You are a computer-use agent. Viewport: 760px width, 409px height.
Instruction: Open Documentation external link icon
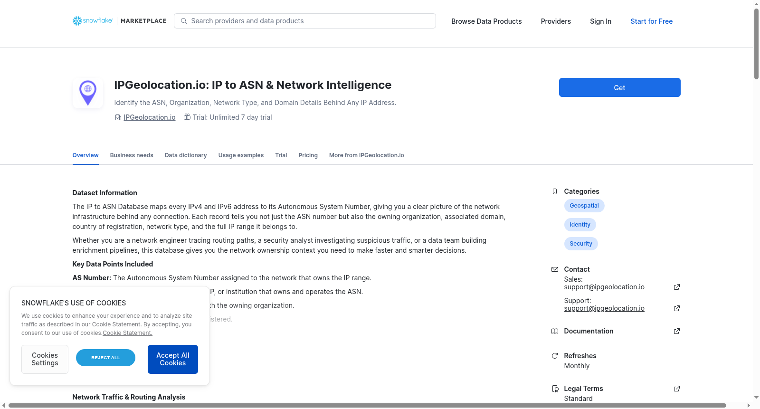click(x=677, y=331)
